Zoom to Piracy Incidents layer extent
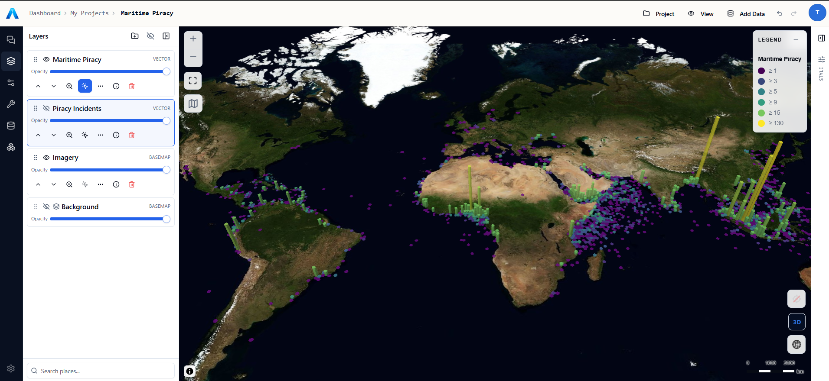 coord(69,135)
